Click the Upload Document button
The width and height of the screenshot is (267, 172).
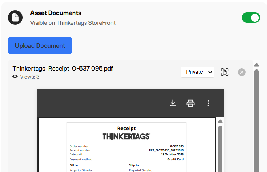pyautogui.click(x=40, y=46)
